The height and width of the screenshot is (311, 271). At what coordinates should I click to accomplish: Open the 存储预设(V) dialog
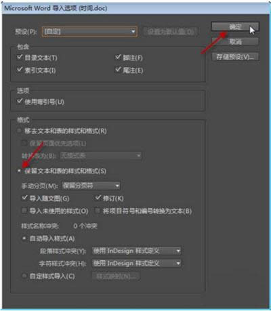(235, 57)
